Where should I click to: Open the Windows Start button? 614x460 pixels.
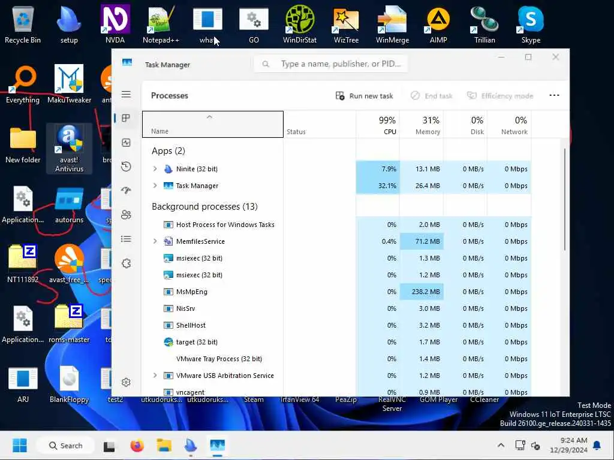tap(20, 445)
